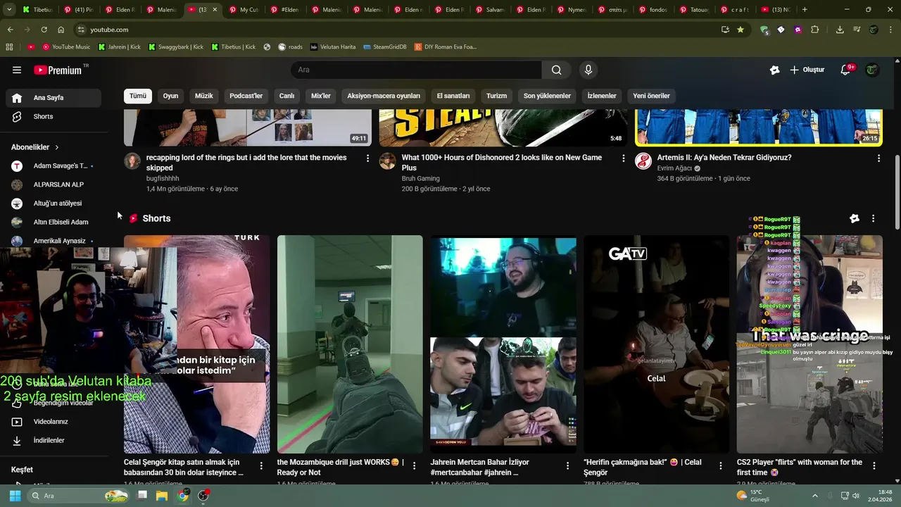The image size is (901, 507).
Task: Open a new Chrome tab
Action: click(x=805, y=10)
